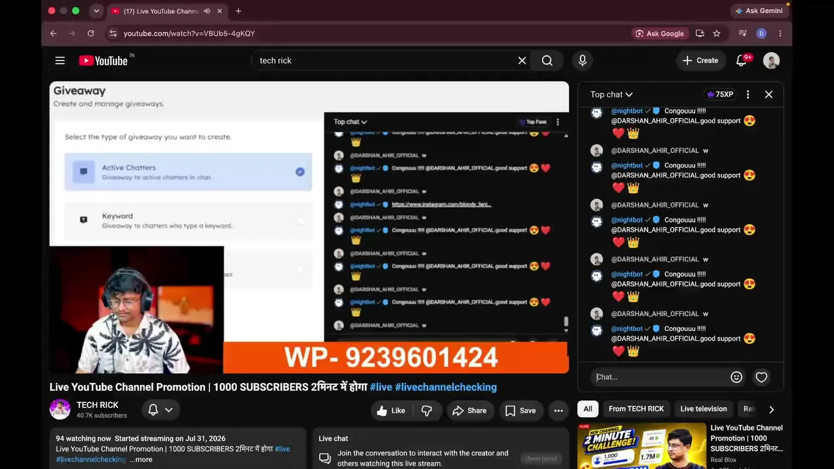Click the live stream video player

[309, 227]
